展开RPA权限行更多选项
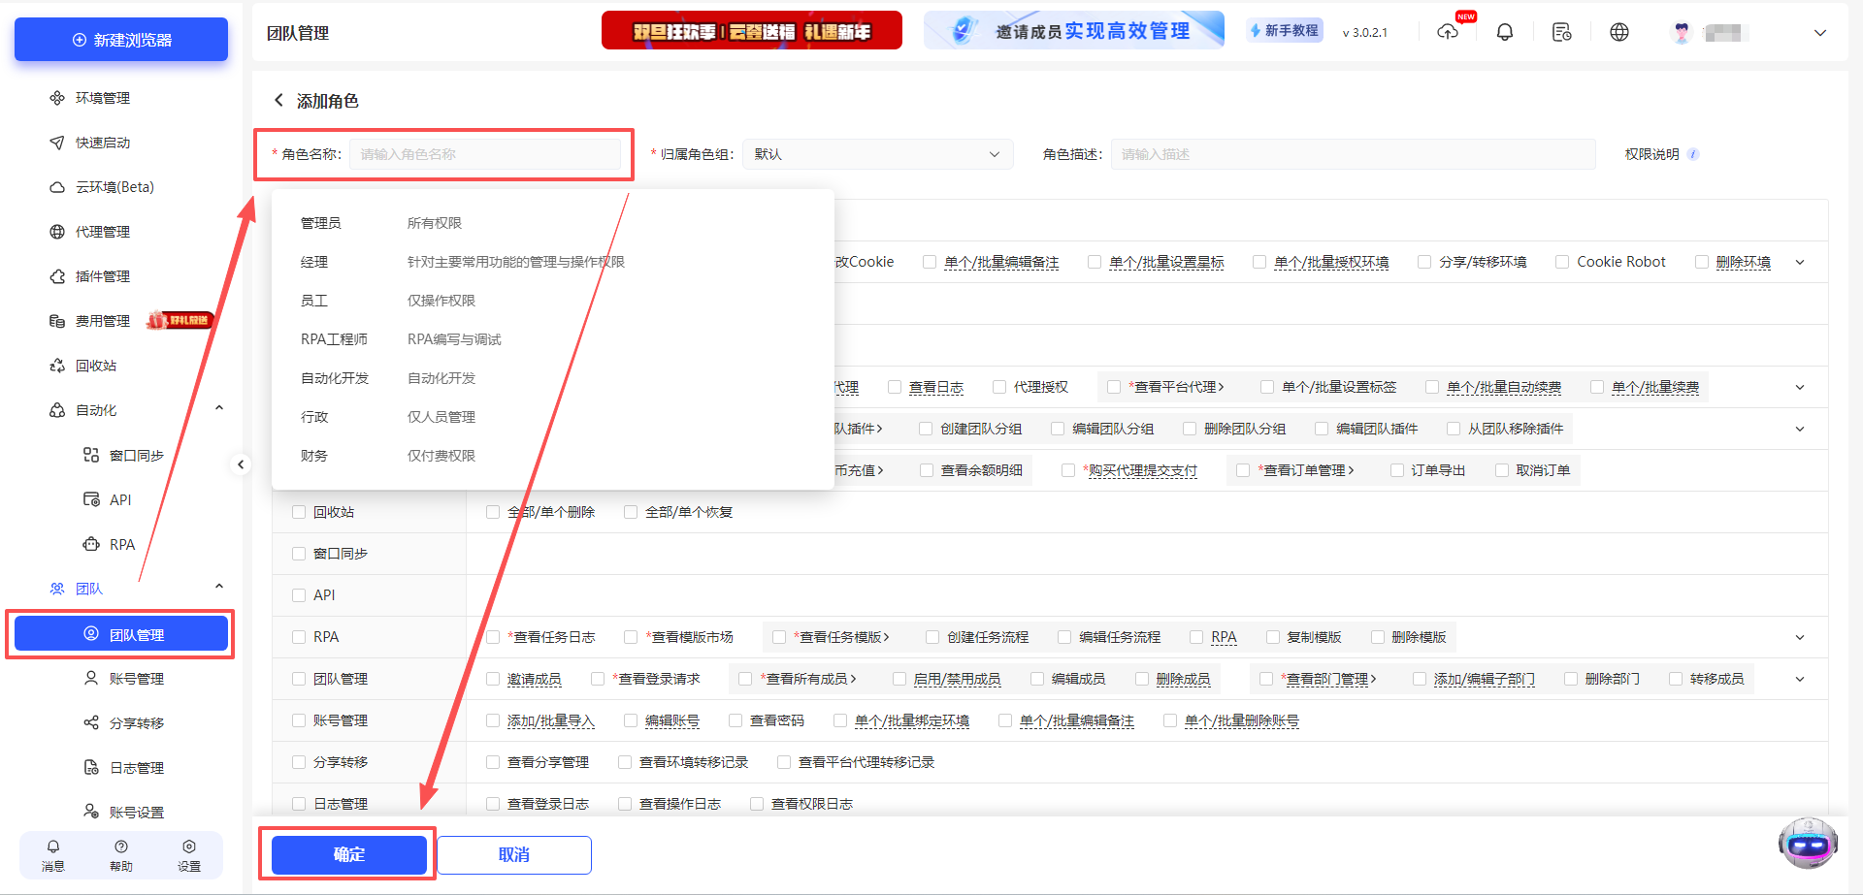 1800,637
